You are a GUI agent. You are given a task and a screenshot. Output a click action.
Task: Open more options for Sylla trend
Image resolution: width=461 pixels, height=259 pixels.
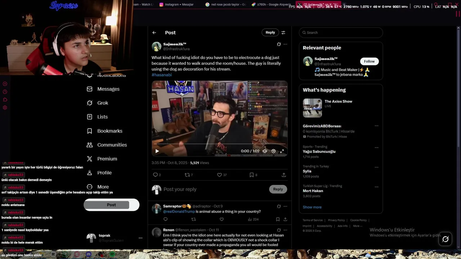click(376, 167)
